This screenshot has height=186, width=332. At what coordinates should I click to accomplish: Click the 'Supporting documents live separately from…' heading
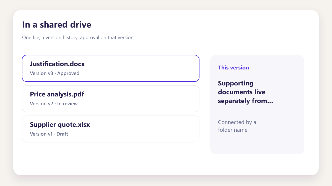point(246,92)
